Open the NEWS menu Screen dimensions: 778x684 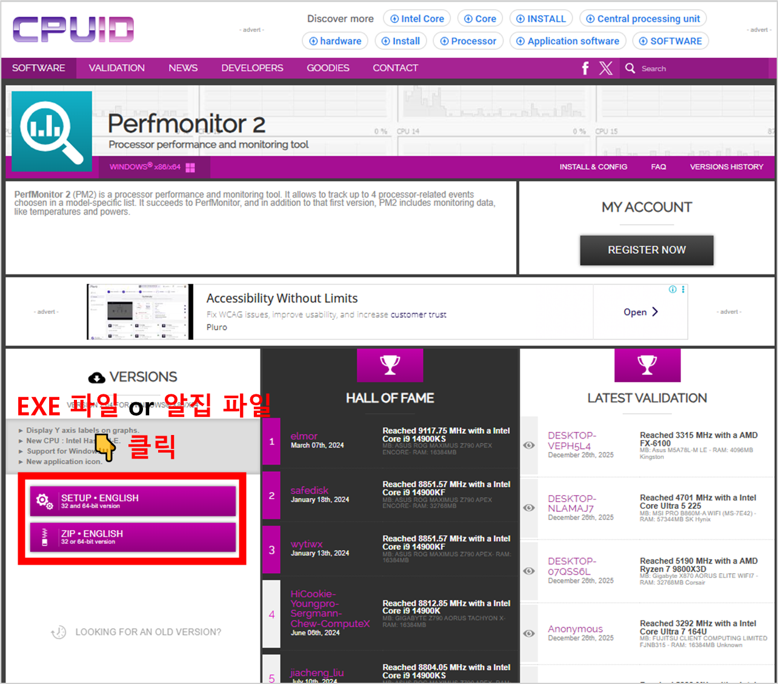point(183,68)
